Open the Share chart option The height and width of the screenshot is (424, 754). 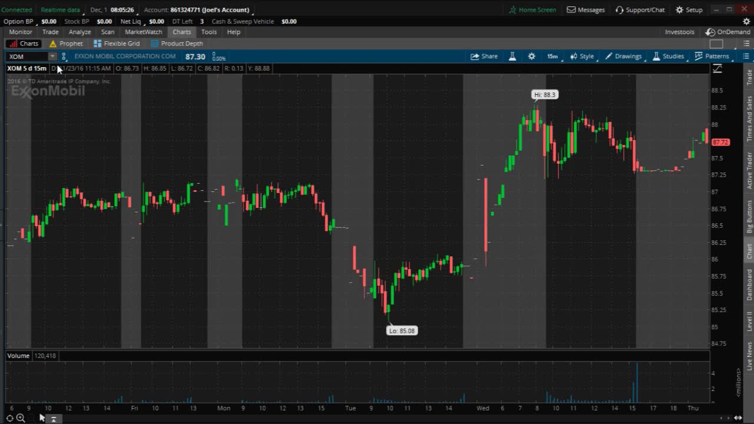point(484,57)
